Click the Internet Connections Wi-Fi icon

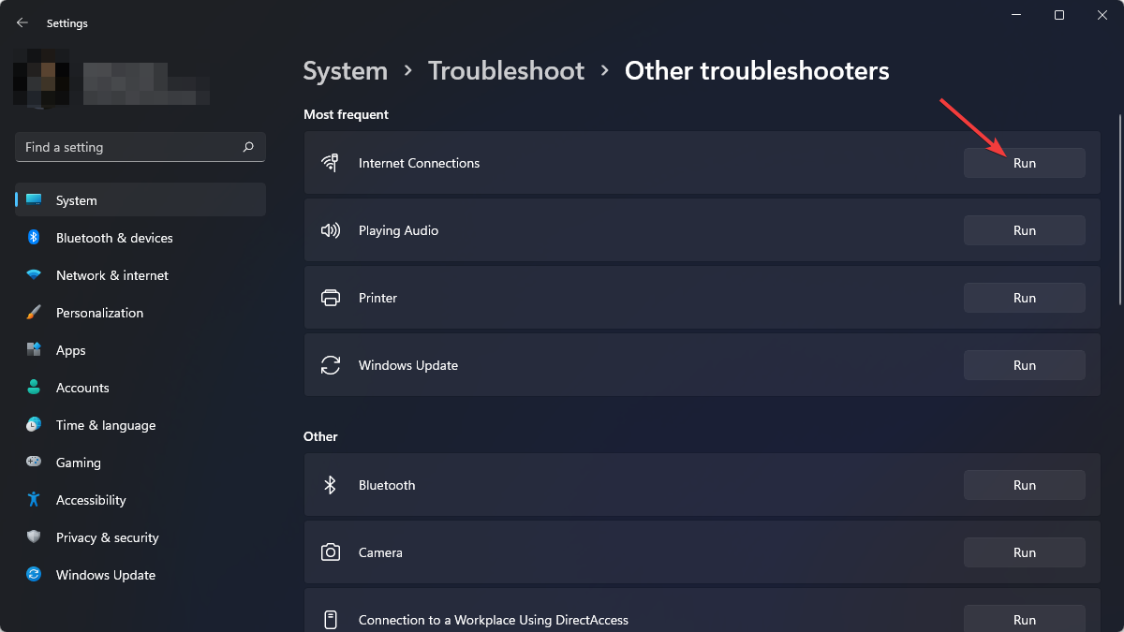pyautogui.click(x=331, y=162)
